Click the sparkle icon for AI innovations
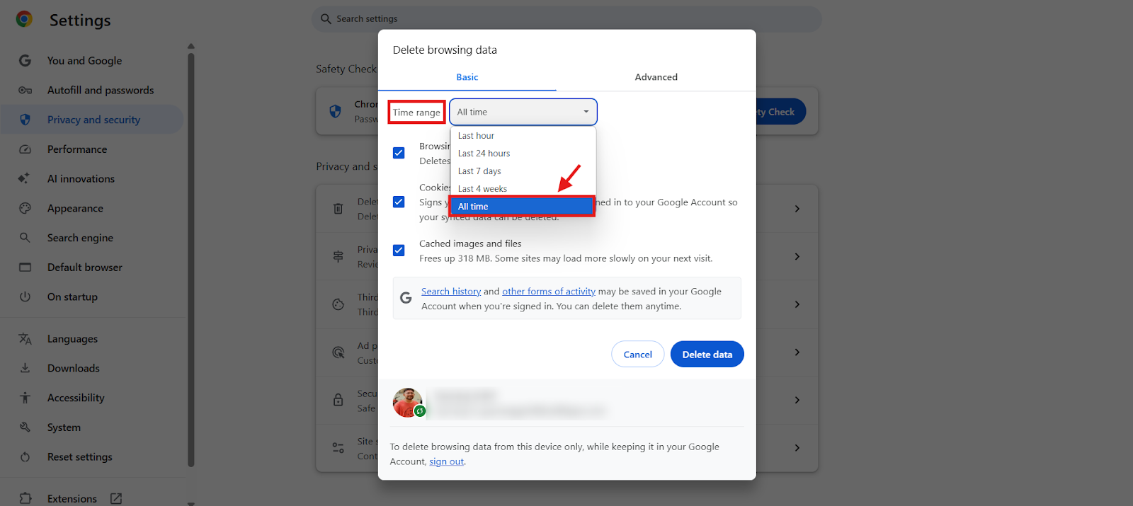The width and height of the screenshot is (1133, 506). coord(24,178)
